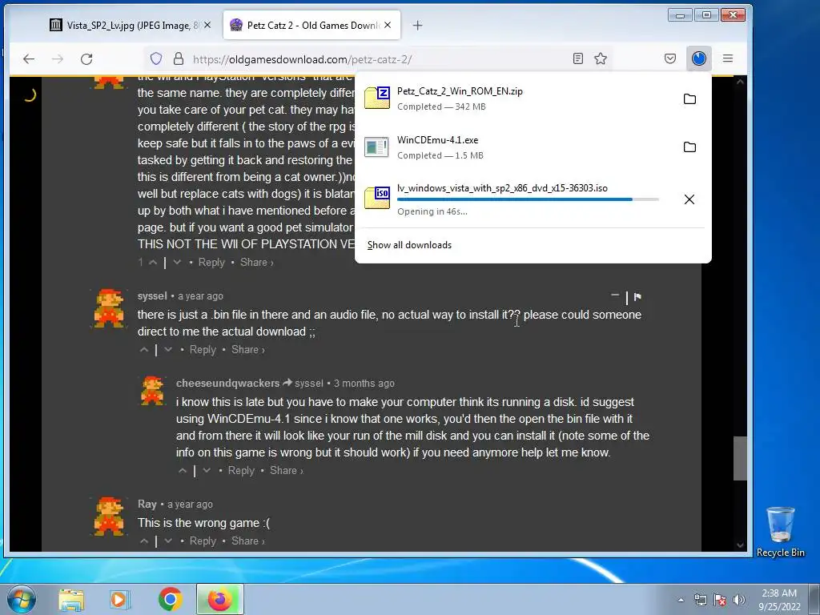Viewport: 820px width, 615px height.
Task: Open folder for Petz_Catz_2_Win_ROM_EN.zip
Action: pos(689,98)
